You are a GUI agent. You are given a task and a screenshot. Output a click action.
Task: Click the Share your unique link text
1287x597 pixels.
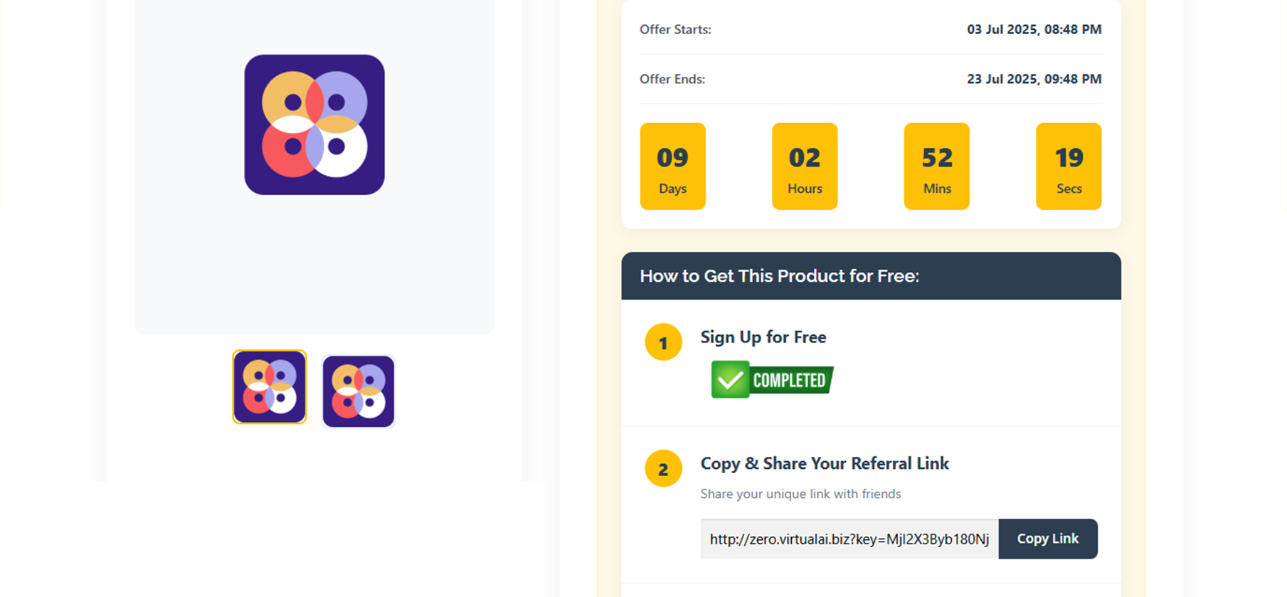point(800,494)
